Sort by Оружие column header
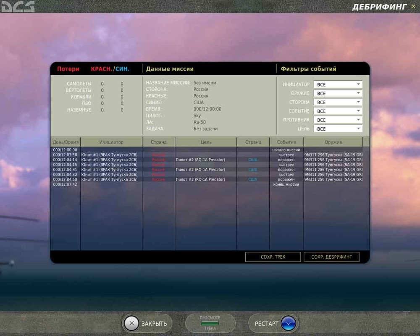420x336 pixels. (x=333, y=142)
